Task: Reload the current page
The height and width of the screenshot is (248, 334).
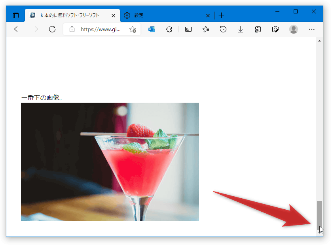Action: pos(52,29)
